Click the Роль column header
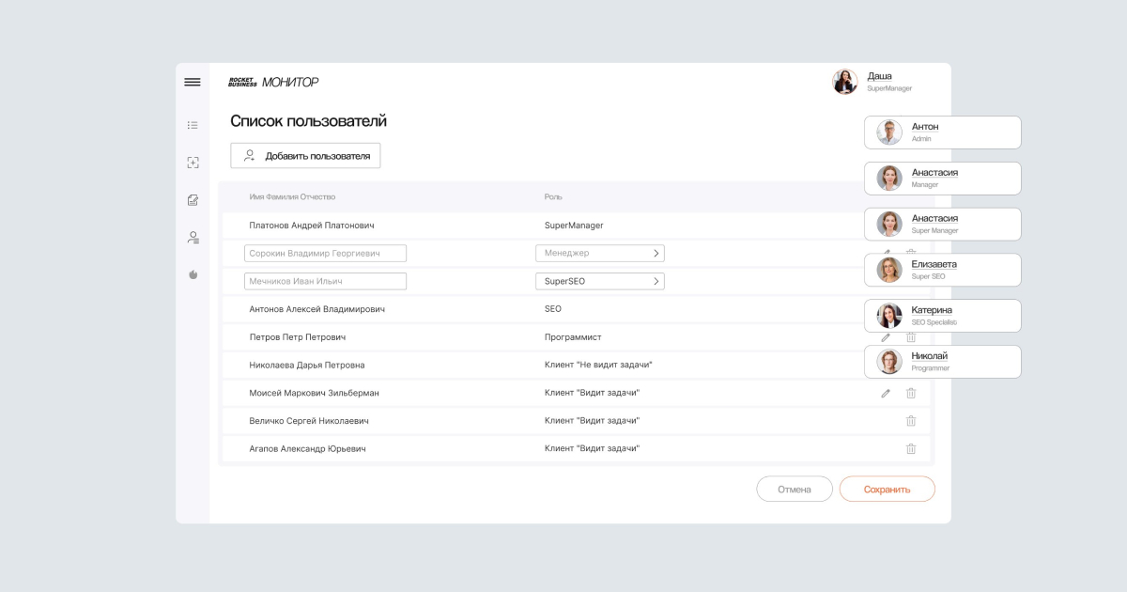Image resolution: width=1127 pixels, height=592 pixels. (553, 197)
